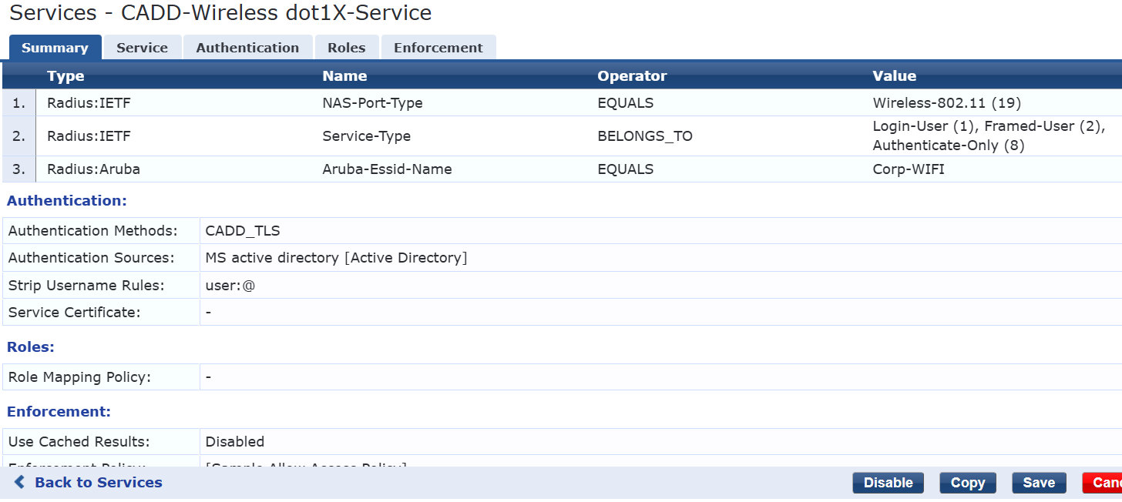Click the Authentication section heading

pyautogui.click(x=66, y=200)
